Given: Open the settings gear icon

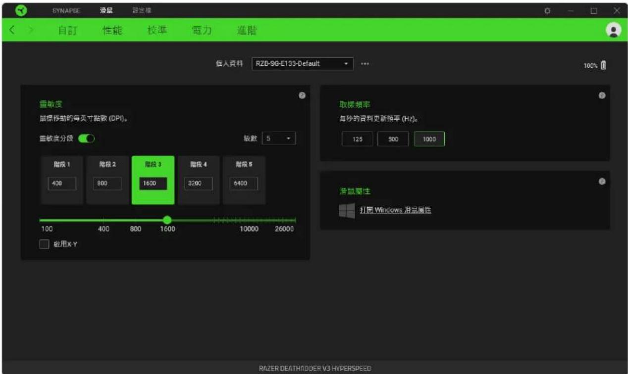Looking at the screenshot, I should [x=547, y=10].
